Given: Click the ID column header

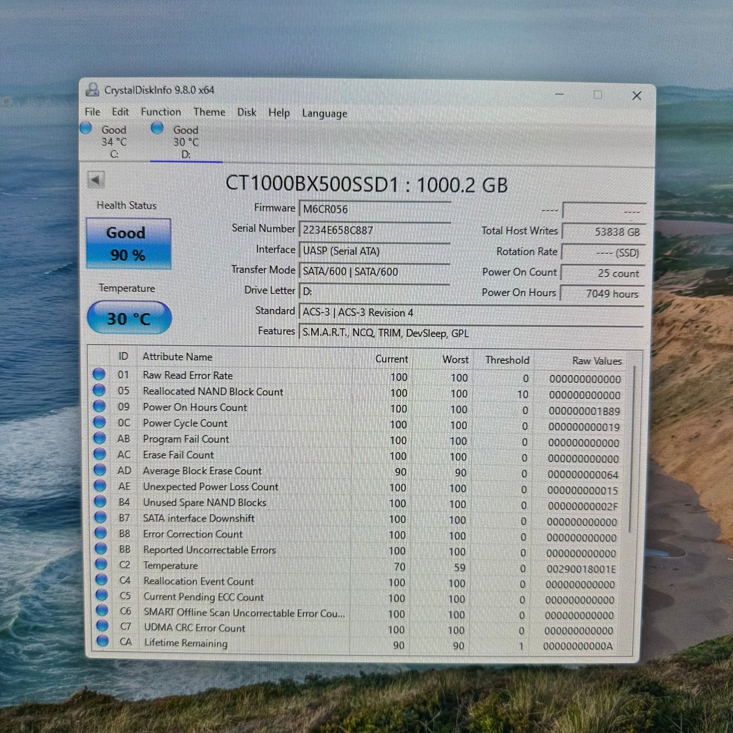Looking at the screenshot, I should (123, 356).
